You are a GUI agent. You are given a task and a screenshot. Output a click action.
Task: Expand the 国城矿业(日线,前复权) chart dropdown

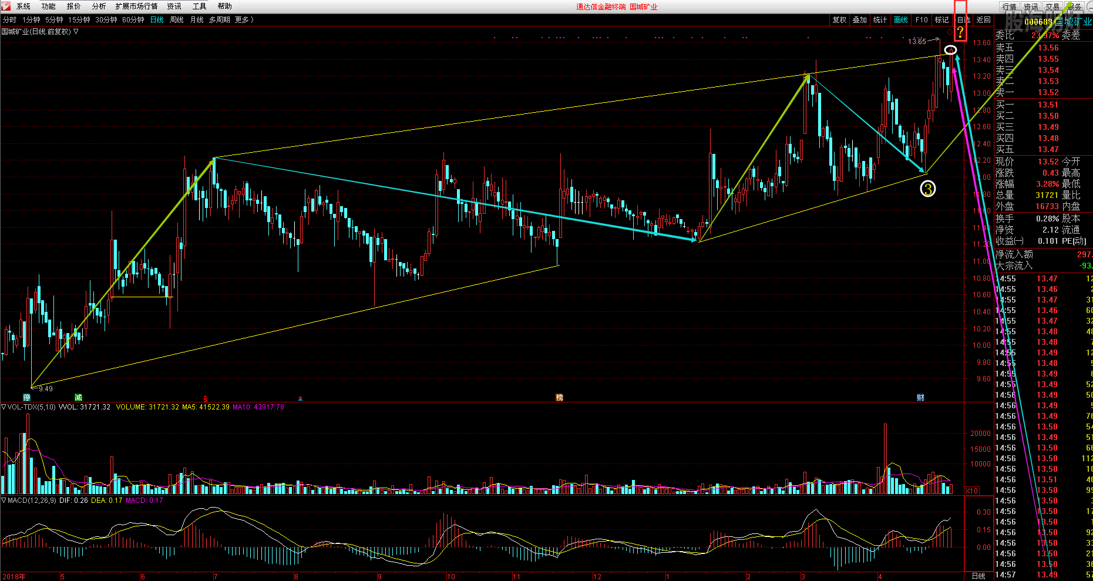(76, 32)
